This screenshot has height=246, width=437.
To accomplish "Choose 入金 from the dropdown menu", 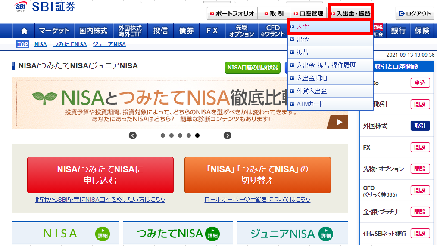I will (330, 27).
